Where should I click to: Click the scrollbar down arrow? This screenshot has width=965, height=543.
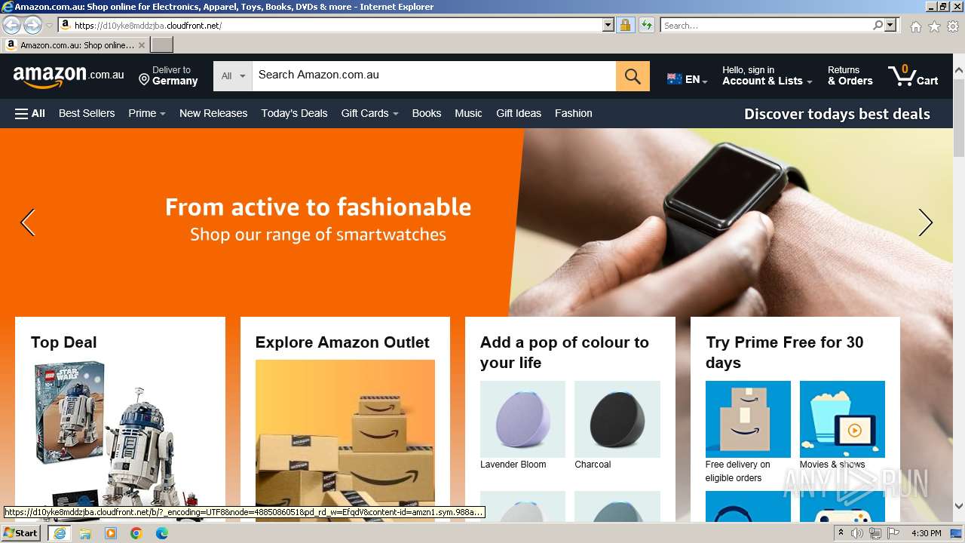tap(959, 506)
